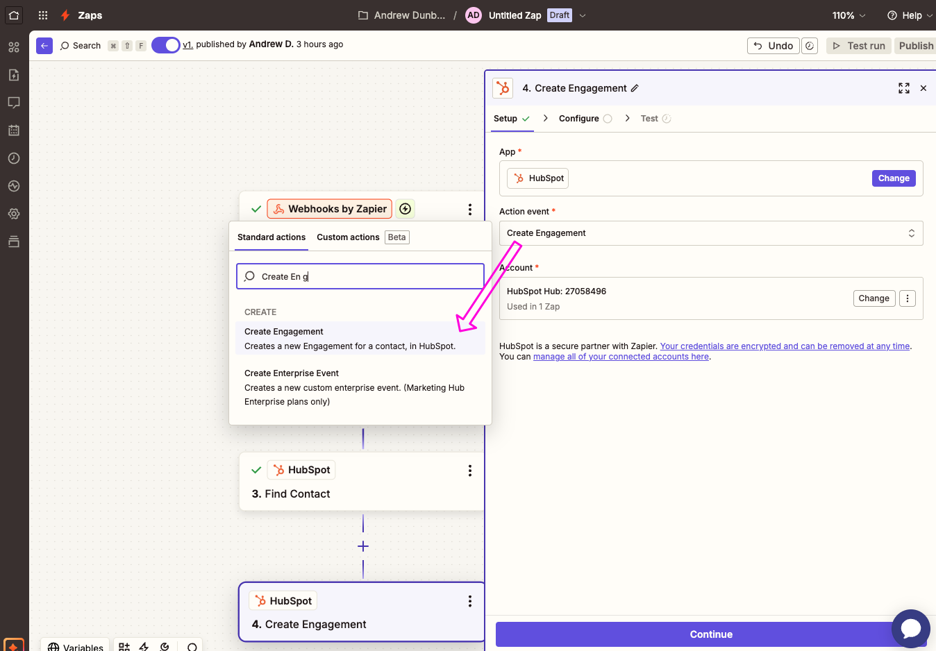Open the chat support bubble
The image size is (936, 651).
(x=910, y=629)
